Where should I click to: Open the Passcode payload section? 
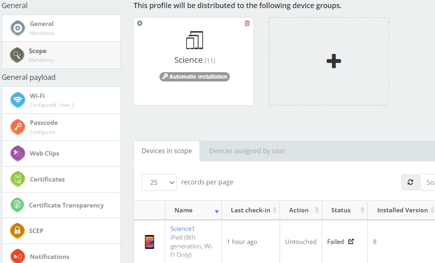[x=61, y=127]
